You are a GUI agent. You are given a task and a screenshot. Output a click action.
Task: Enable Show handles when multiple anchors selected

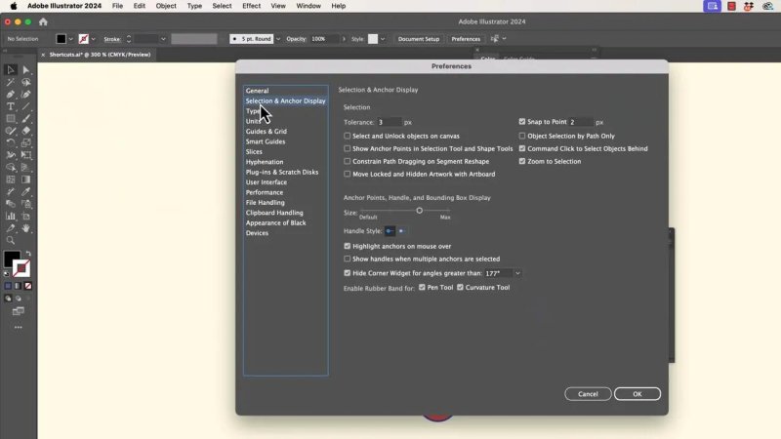tap(348, 259)
